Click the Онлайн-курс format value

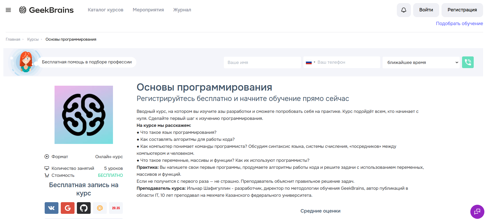click(x=109, y=157)
